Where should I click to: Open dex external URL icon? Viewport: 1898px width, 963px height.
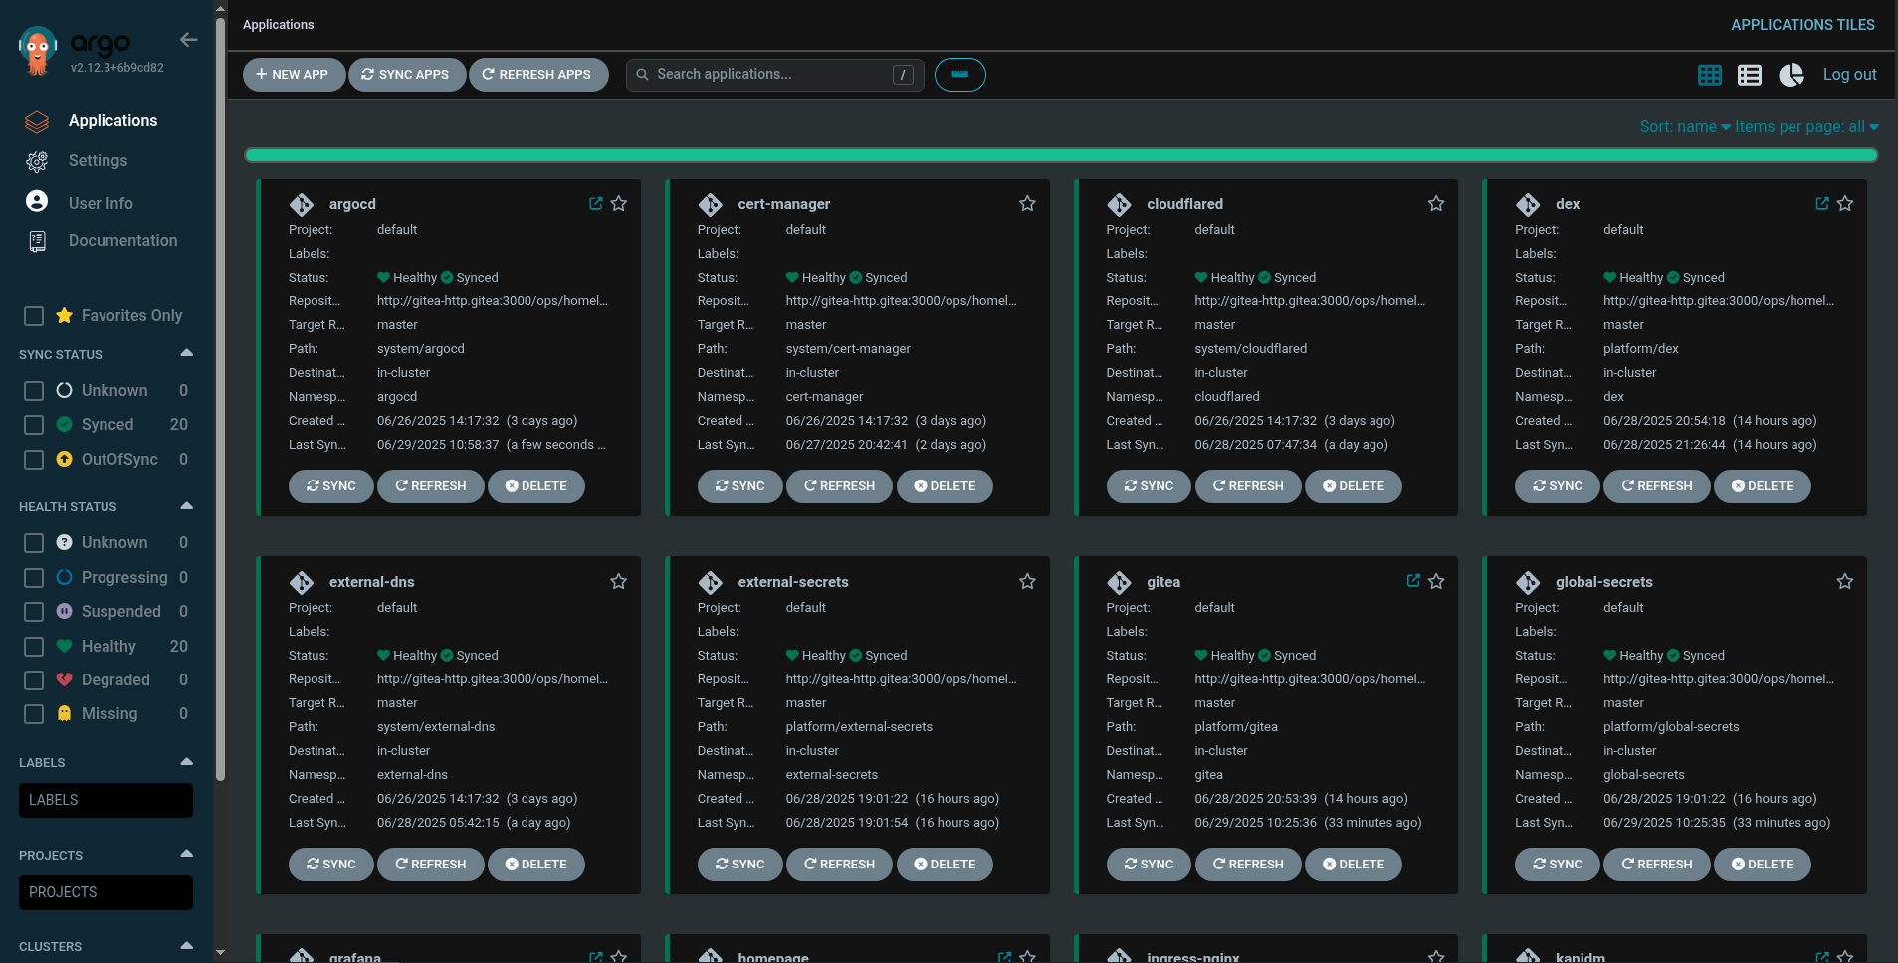[x=1822, y=203]
